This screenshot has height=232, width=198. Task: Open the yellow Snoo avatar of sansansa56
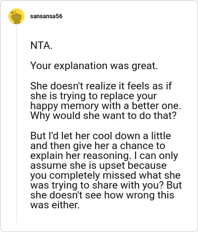(x=16, y=16)
